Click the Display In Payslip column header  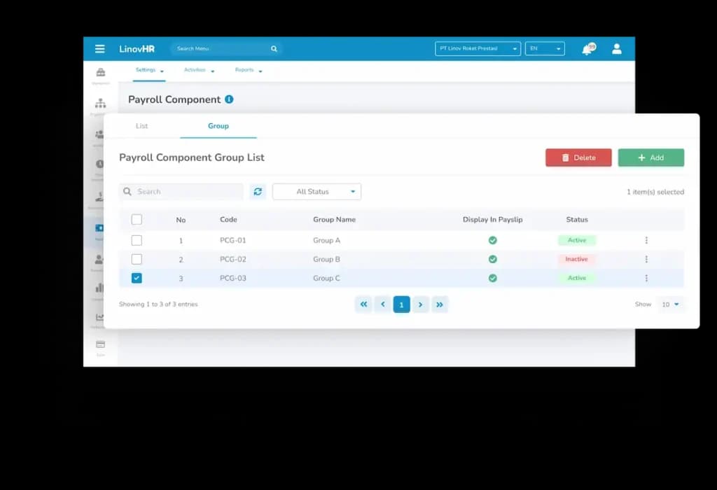pos(492,219)
